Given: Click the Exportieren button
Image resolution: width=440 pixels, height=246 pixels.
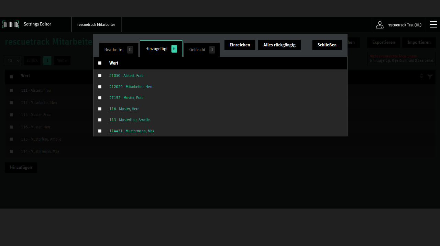Looking at the screenshot, I should coord(383,42).
